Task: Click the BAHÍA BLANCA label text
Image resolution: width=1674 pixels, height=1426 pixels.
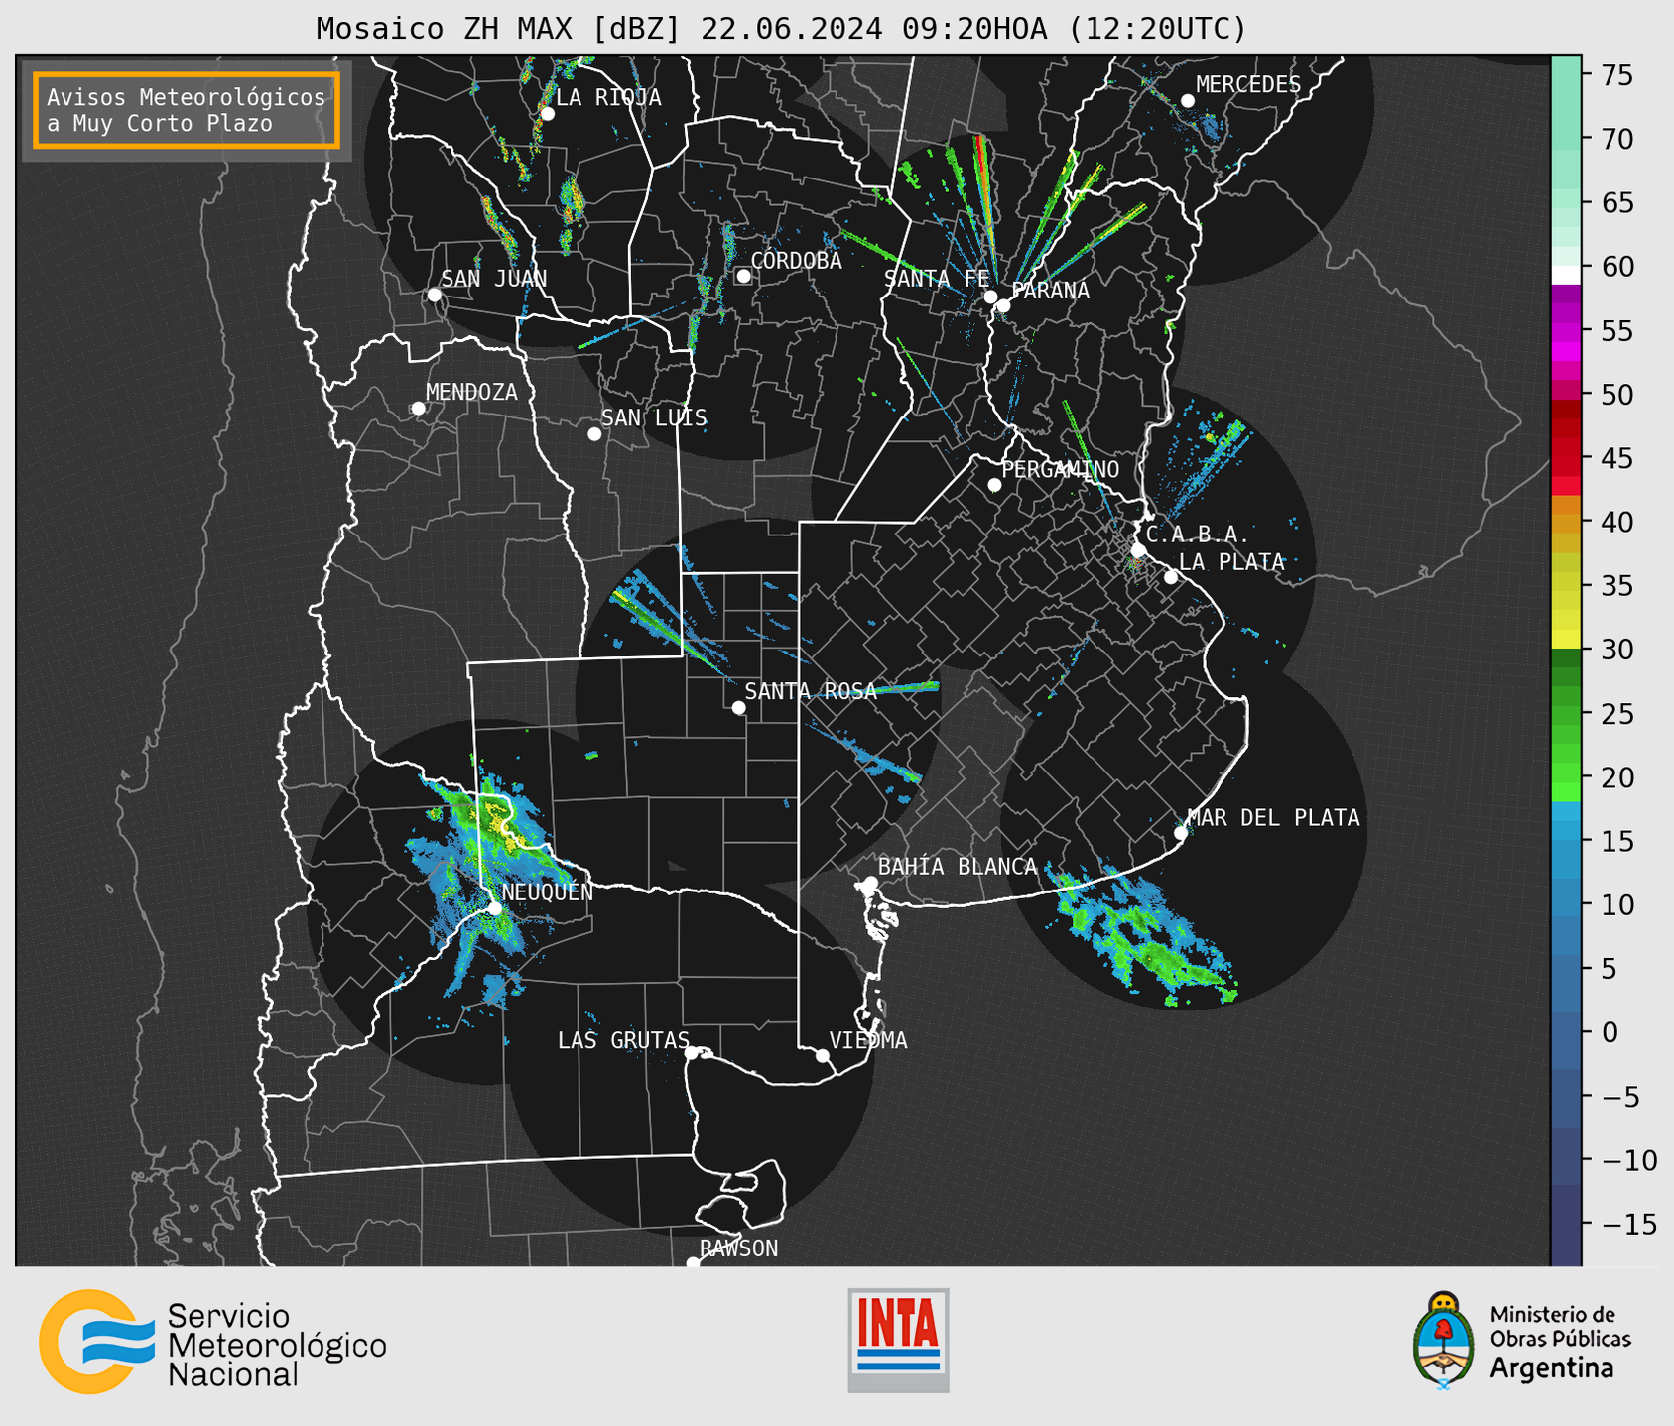Action: [958, 867]
